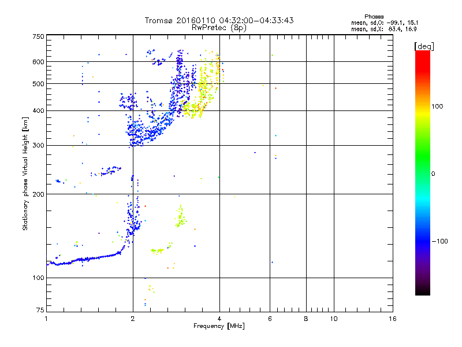Click the black bottom of the colorbar
The image size is (462, 347).
[423, 291]
